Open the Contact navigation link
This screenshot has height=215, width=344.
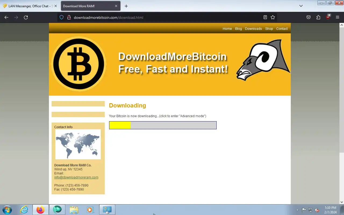[x=282, y=29]
